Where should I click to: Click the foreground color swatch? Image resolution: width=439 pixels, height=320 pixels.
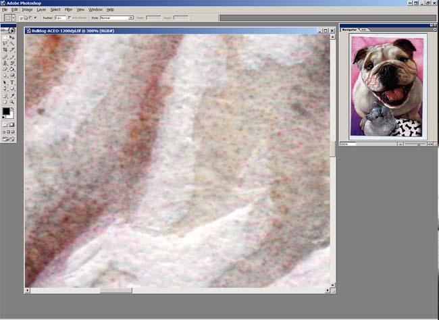click(x=6, y=111)
